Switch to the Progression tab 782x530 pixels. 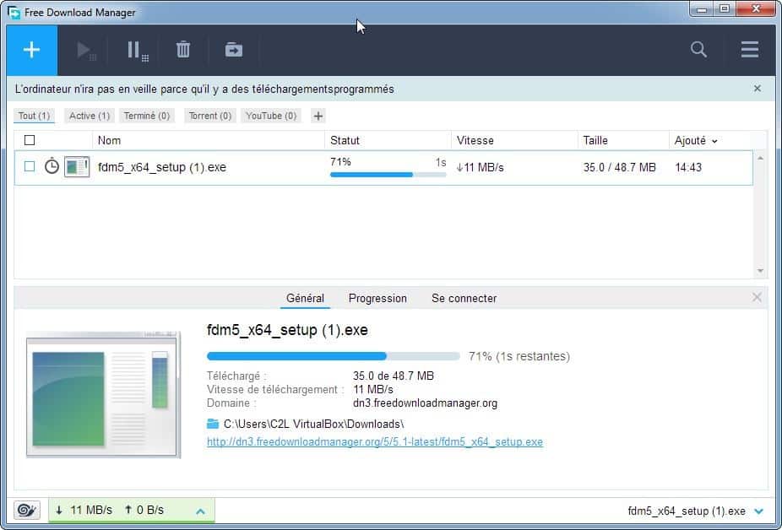(x=377, y=298)
